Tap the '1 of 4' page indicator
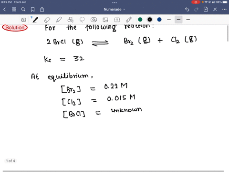This screenshot has width=229, height=172. pos(10,161)
